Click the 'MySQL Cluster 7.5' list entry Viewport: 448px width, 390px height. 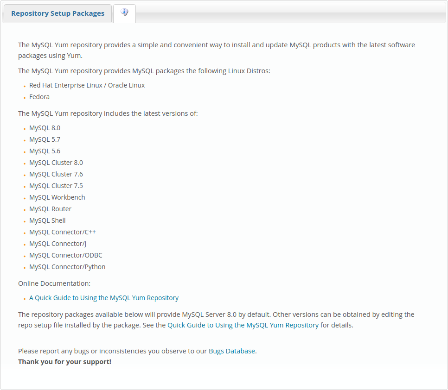click(x=56, y=186)
